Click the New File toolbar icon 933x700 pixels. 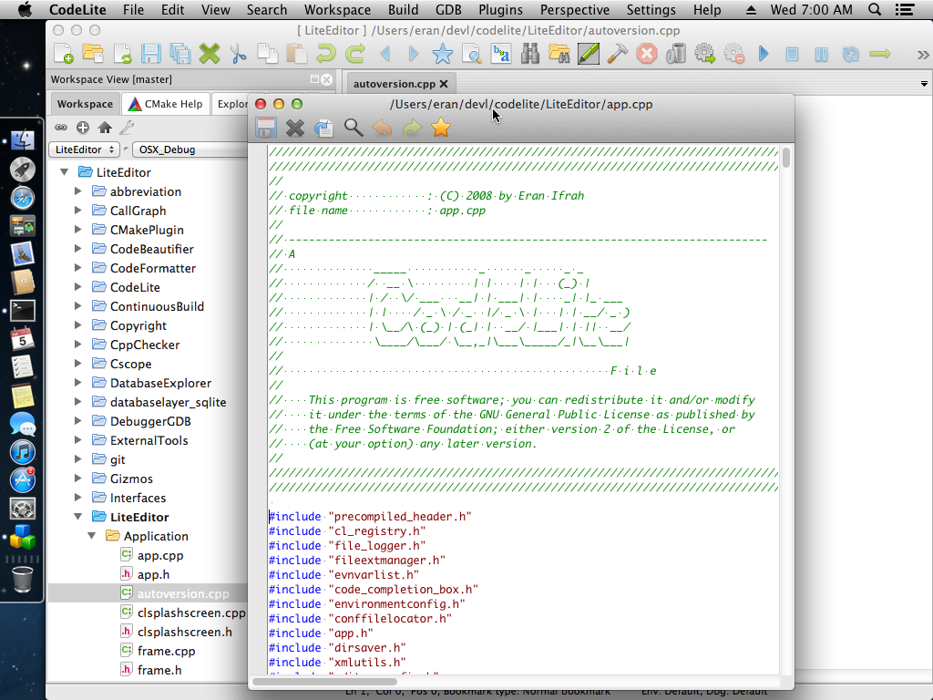pyautogui.click(x=64, y=54)
